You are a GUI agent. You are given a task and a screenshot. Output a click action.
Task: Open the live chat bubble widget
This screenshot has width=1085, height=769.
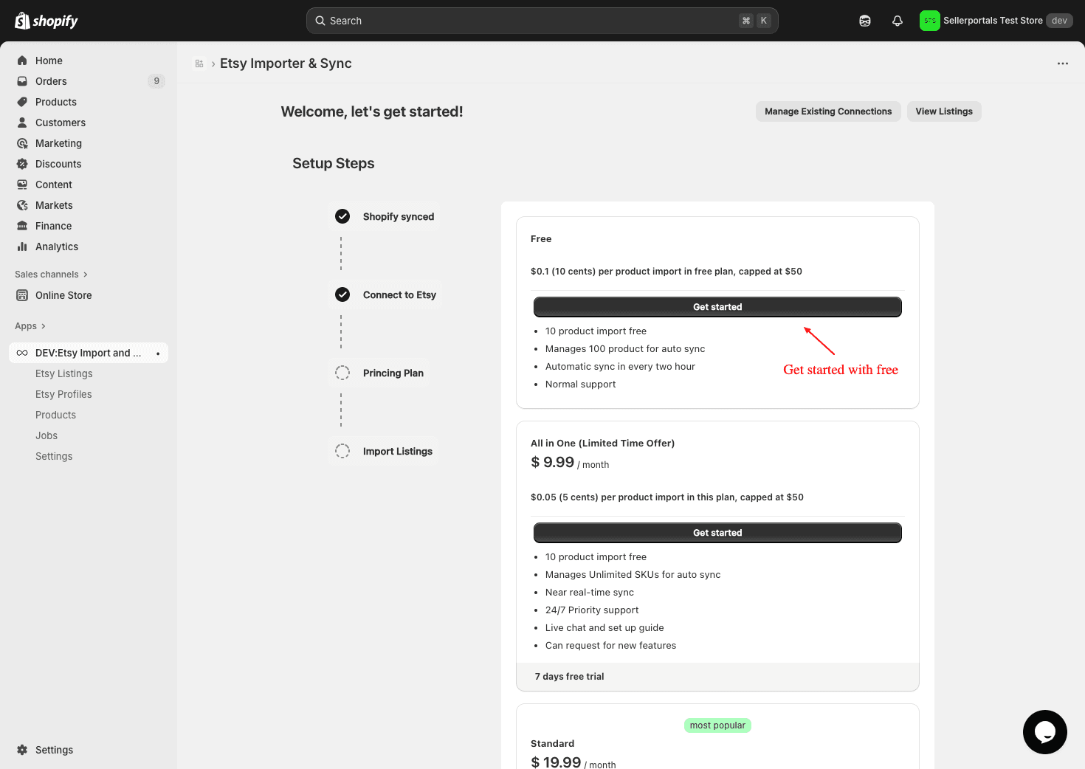[x=1044, y=731]
